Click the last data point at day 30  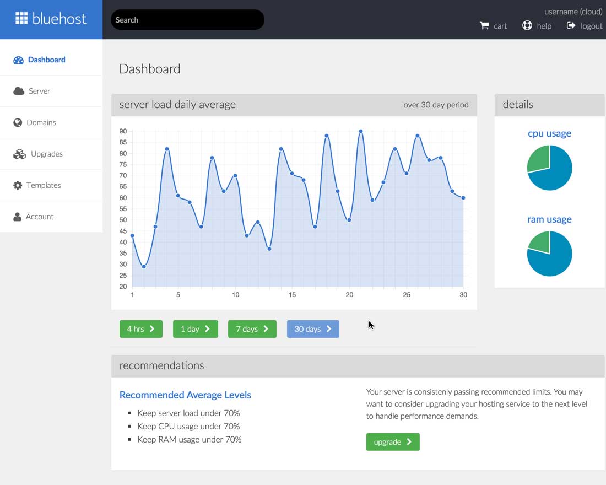click(x=463, y=198)
